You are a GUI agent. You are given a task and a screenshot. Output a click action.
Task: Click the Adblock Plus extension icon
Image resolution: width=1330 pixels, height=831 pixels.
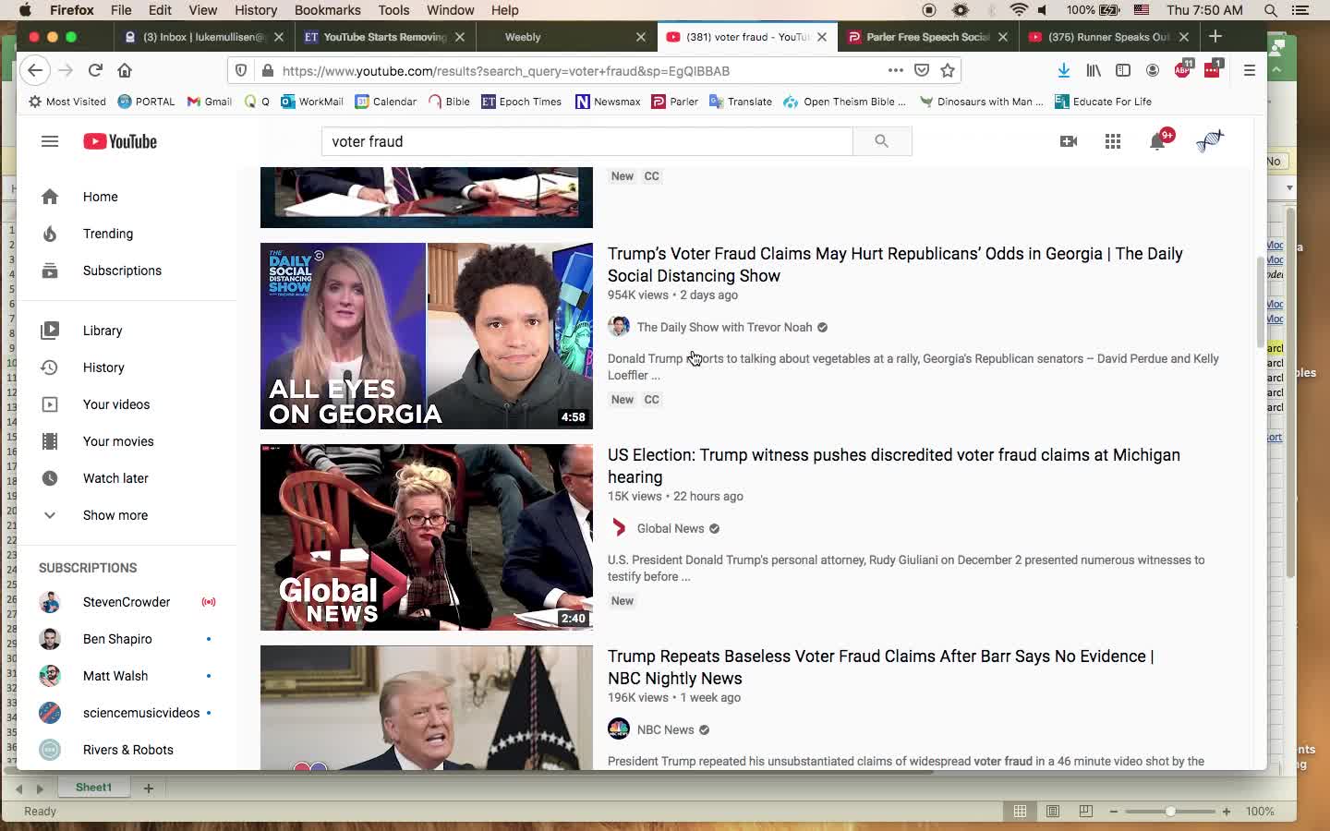1183,70
